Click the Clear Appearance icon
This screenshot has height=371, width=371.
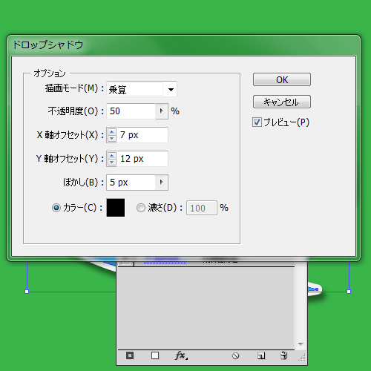tap(235, 356)
